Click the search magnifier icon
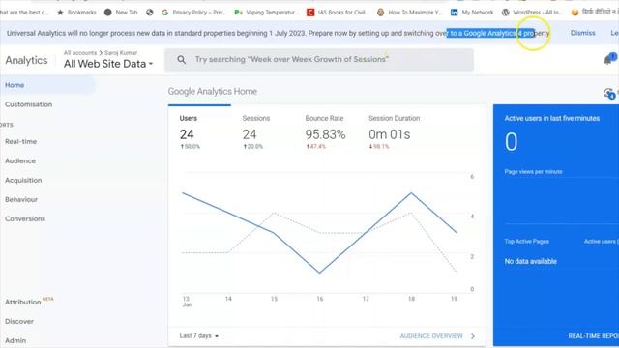 tap(181, 60)
